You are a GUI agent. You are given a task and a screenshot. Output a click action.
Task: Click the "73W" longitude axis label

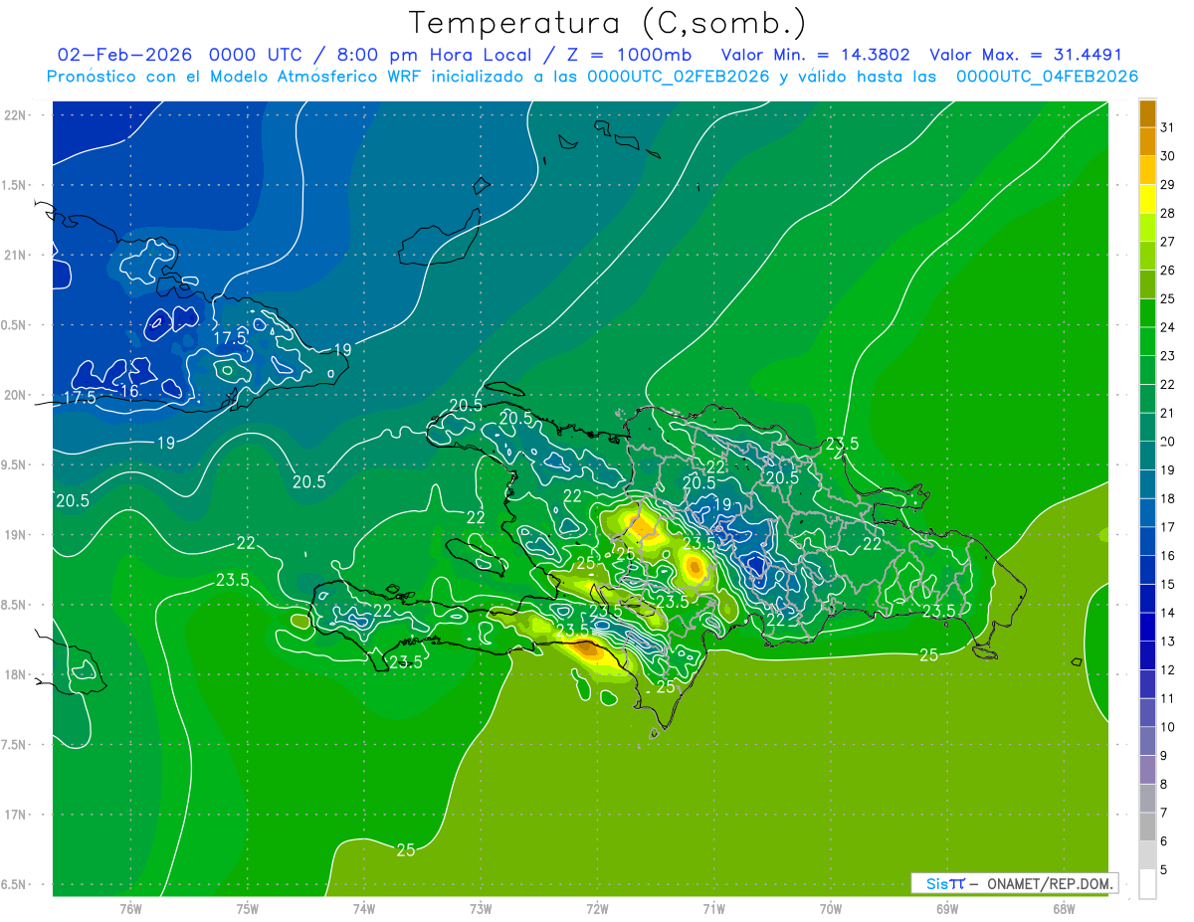point(481,909)
